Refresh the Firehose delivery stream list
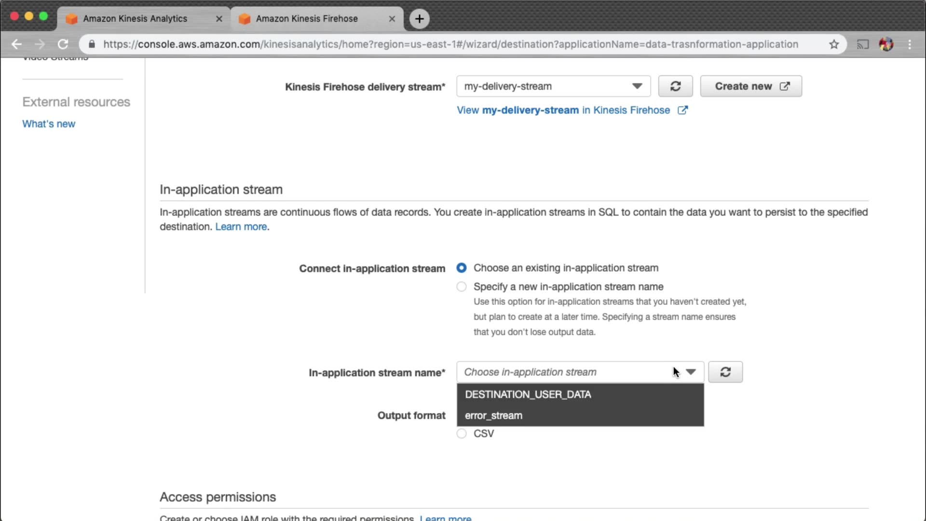 (x=675, y=86)
